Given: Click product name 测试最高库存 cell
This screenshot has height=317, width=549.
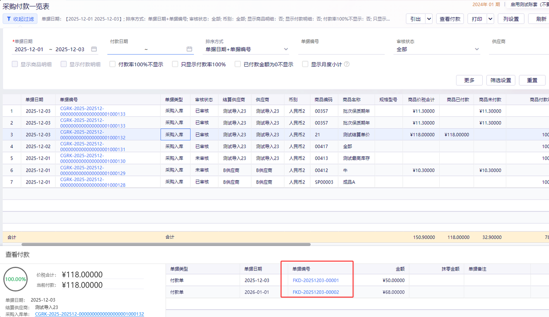Looking at the screenshot, I should (x=356, y=158).
